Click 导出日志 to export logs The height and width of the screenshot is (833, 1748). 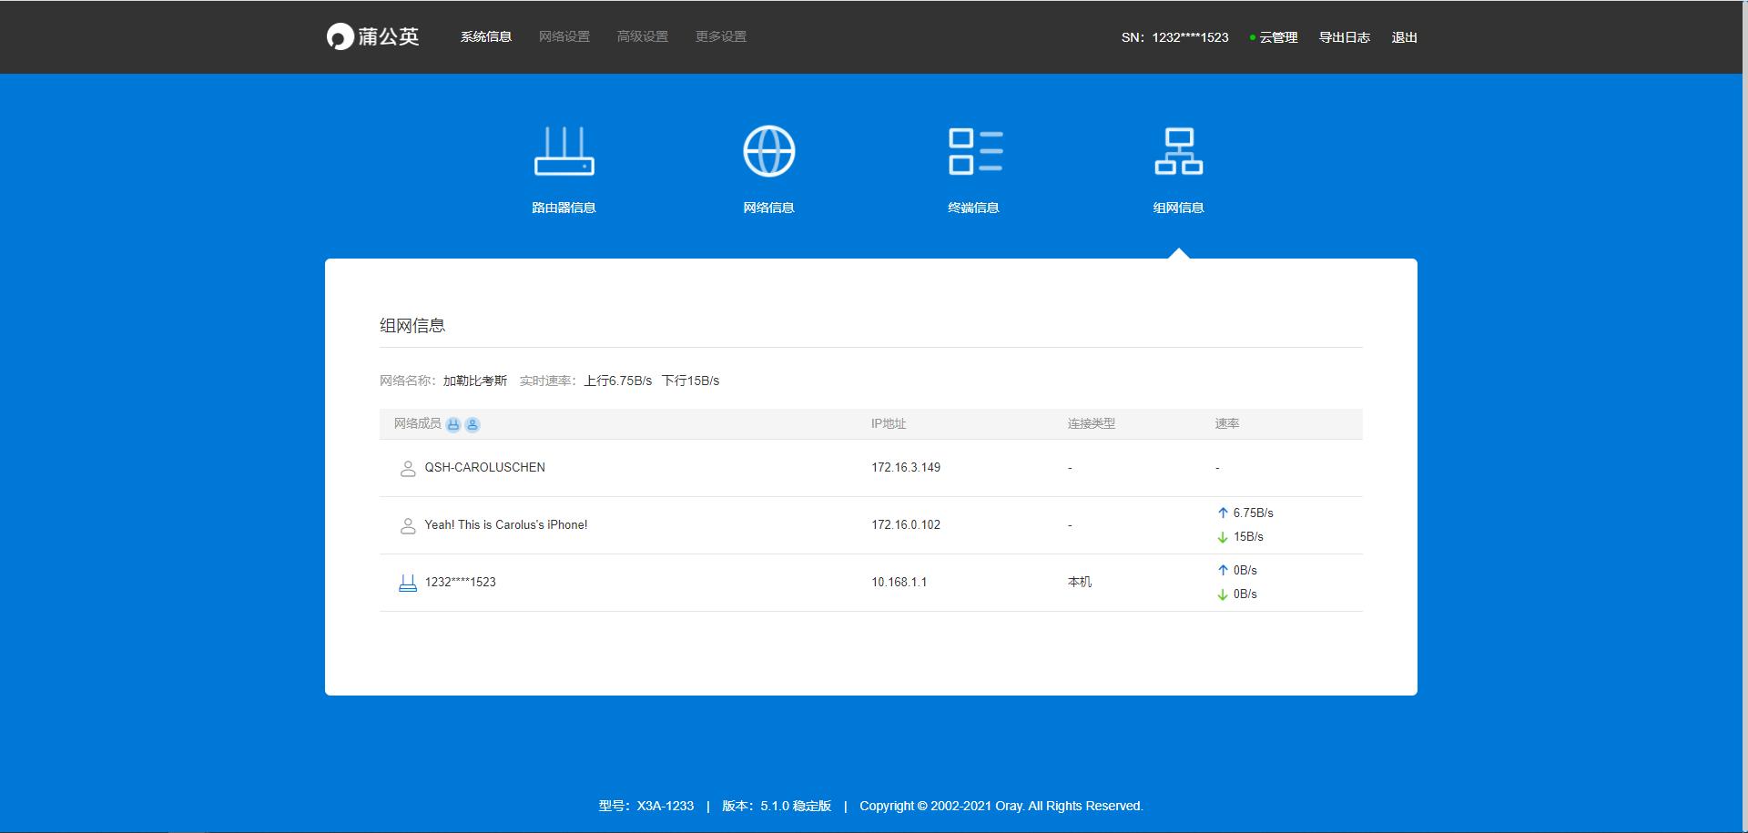[1345, 37]
